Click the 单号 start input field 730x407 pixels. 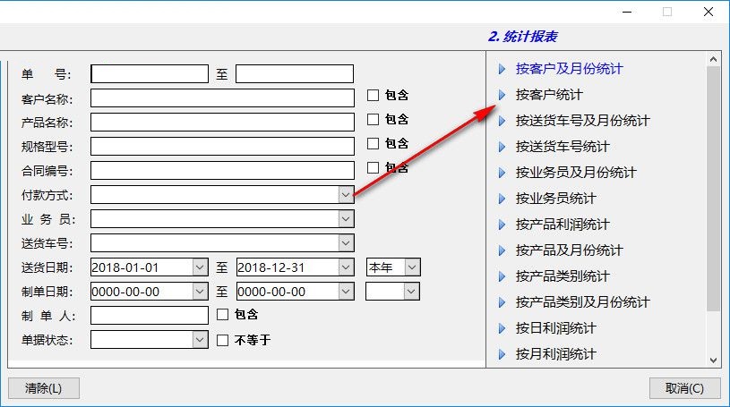(x=150, y=74)
